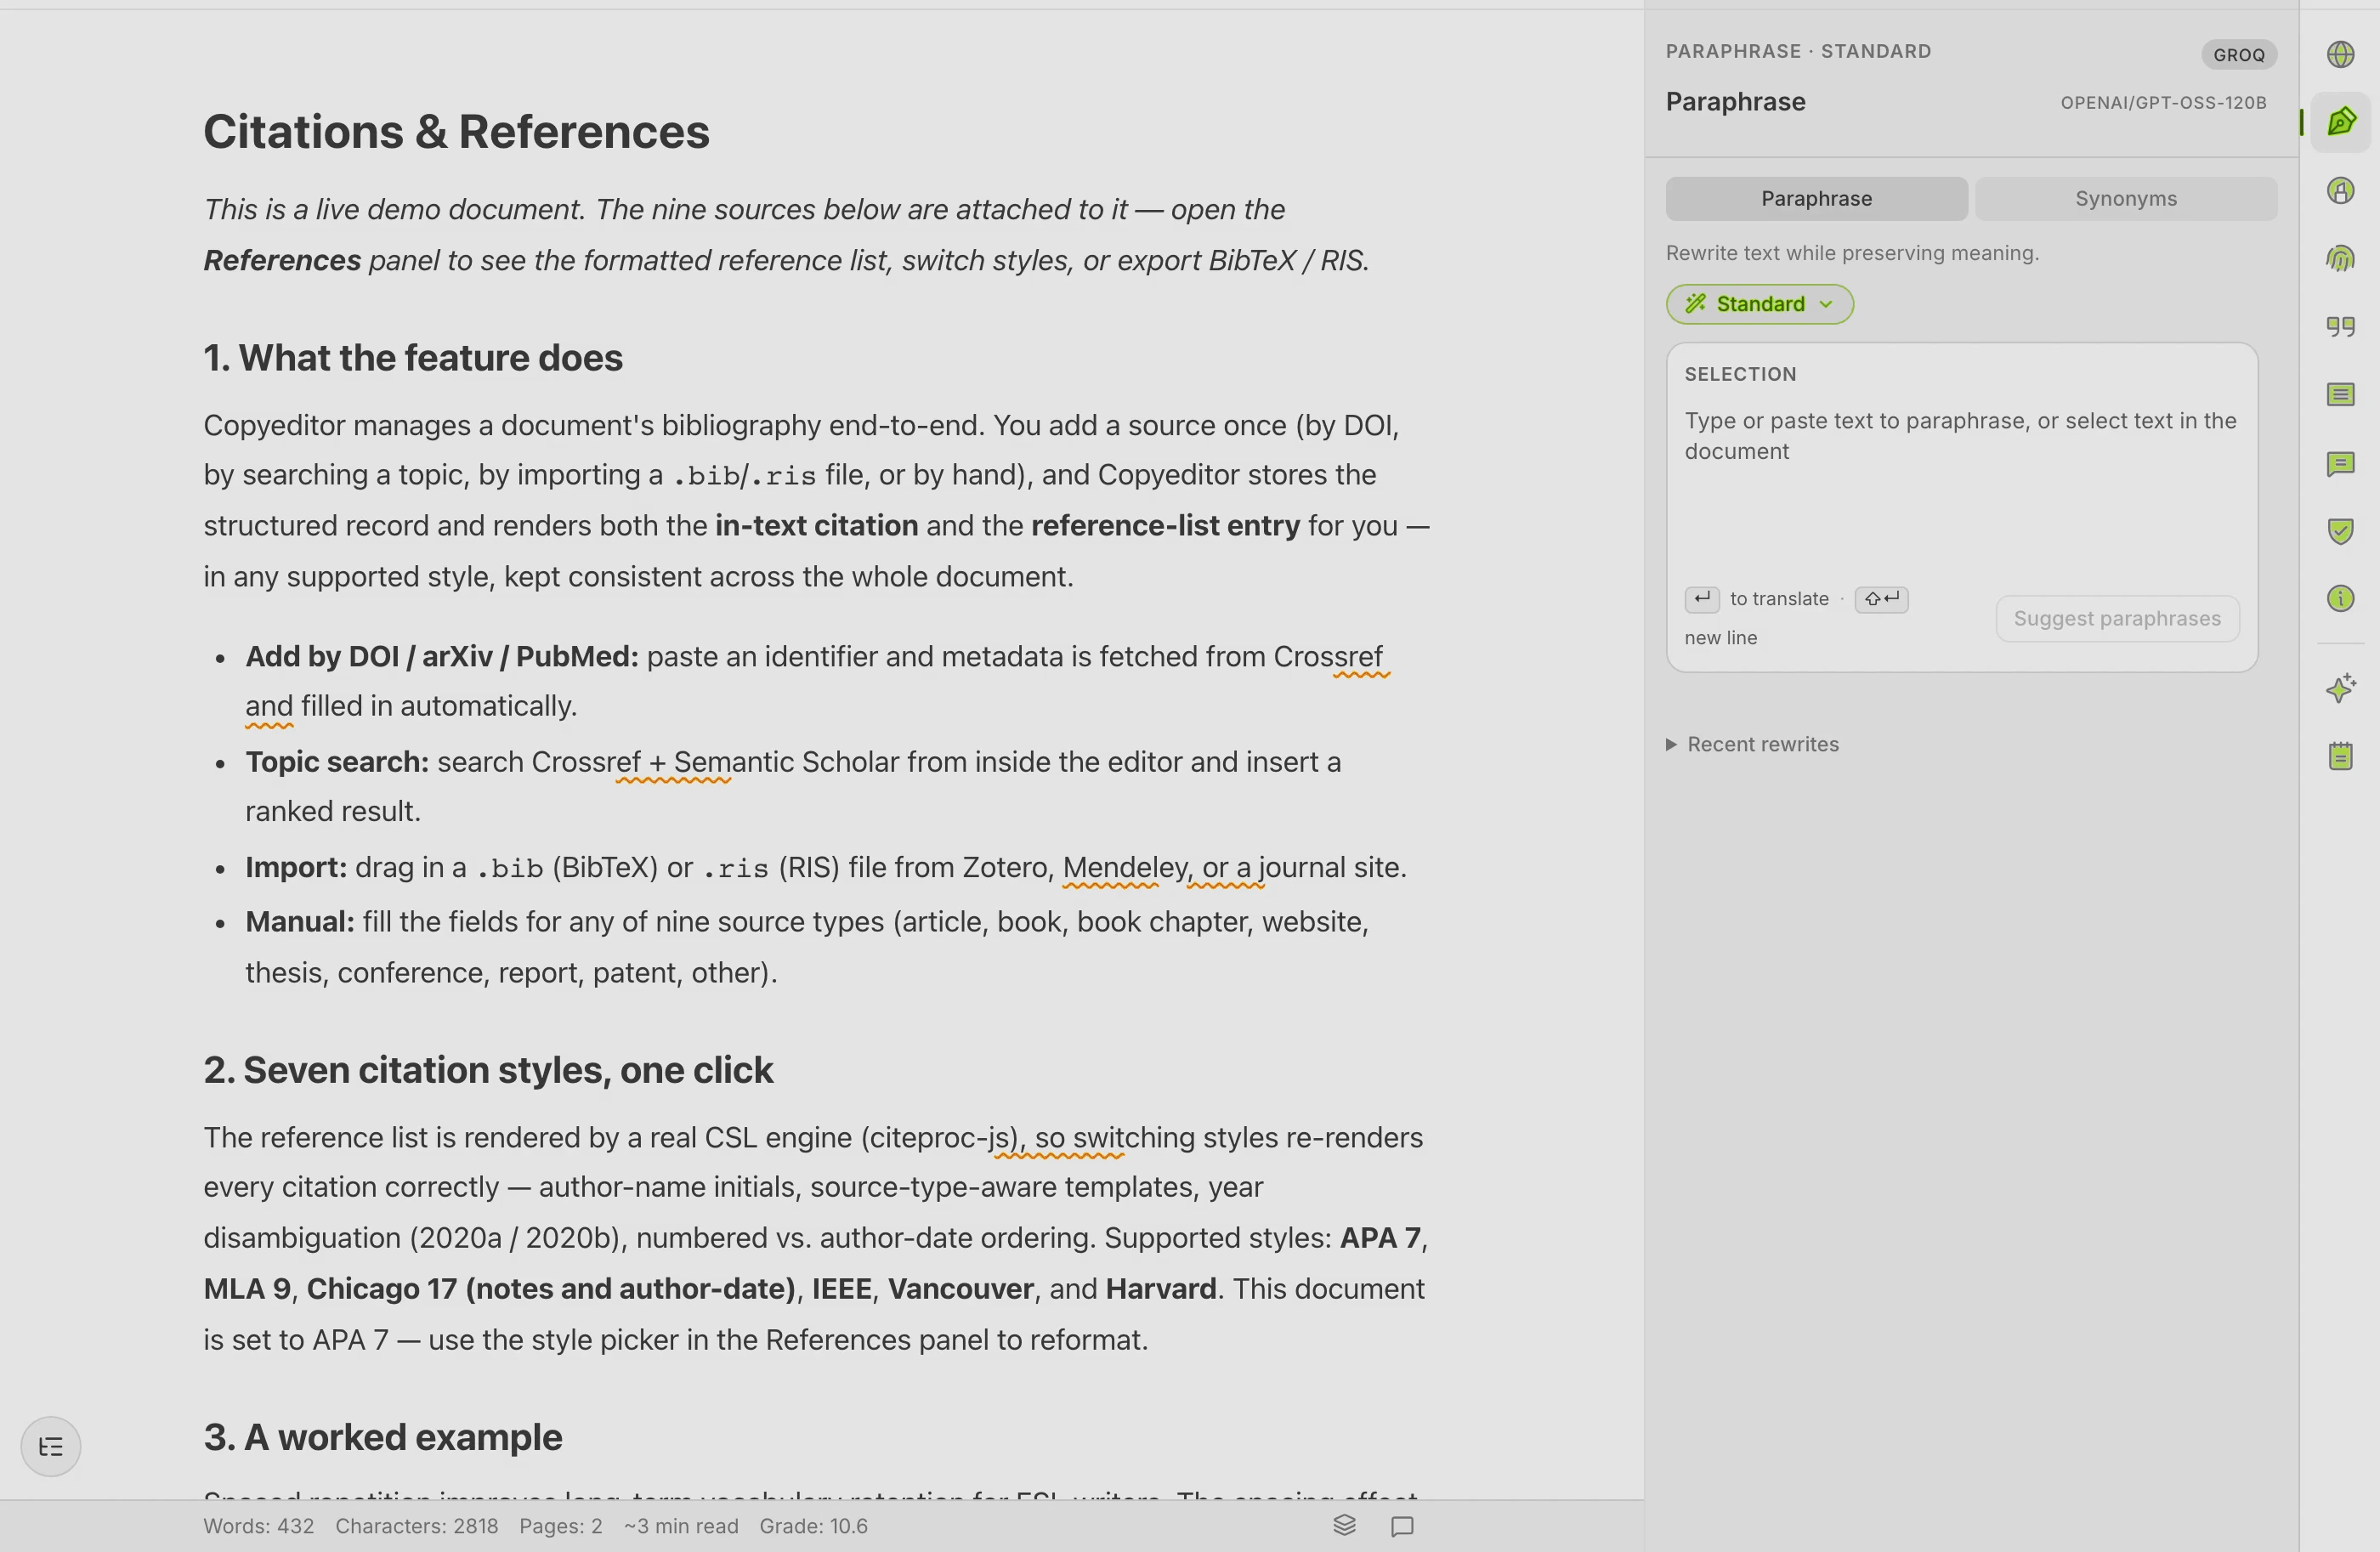The height and width of the screenshot is (1552, 2380).
Task: Click the 'Topic search:' bullet label
Action: [337, 762]
